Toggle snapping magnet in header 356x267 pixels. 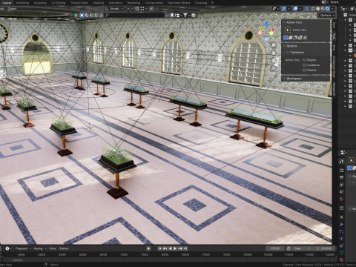[x=137, y=9]
